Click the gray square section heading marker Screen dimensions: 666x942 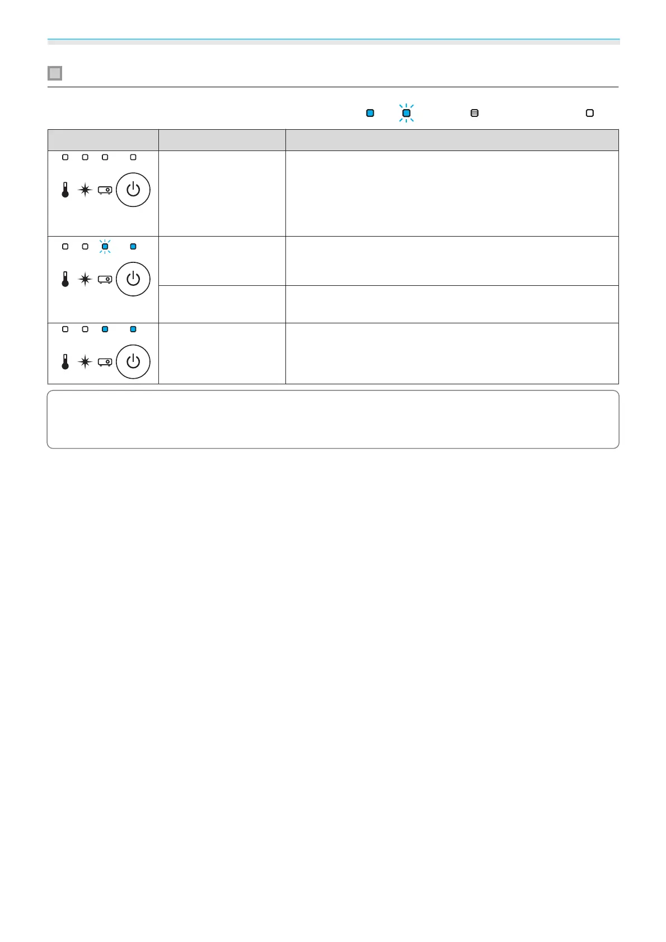coord(55,73)
